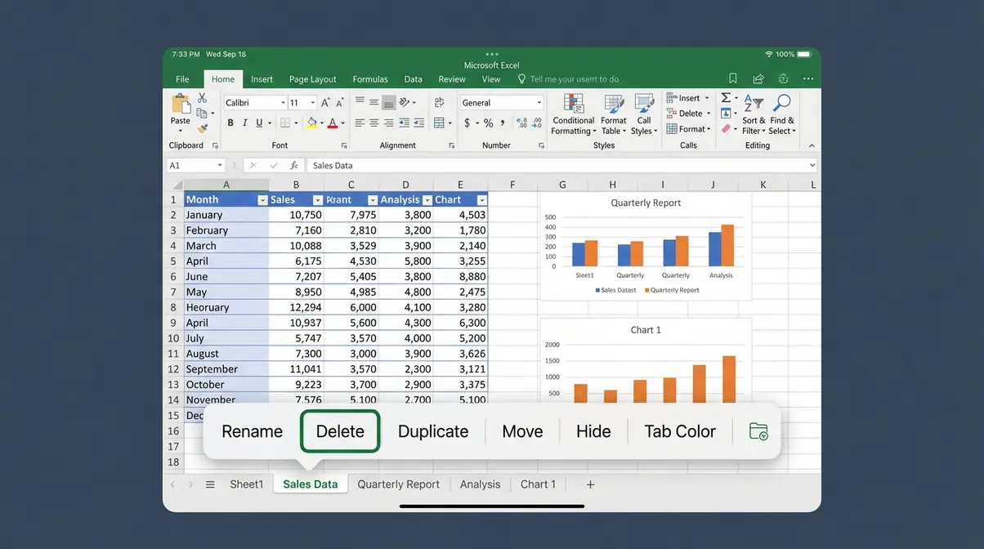984x549 pixels.
Task: Toggle Italic formatting
Action: 245,123
